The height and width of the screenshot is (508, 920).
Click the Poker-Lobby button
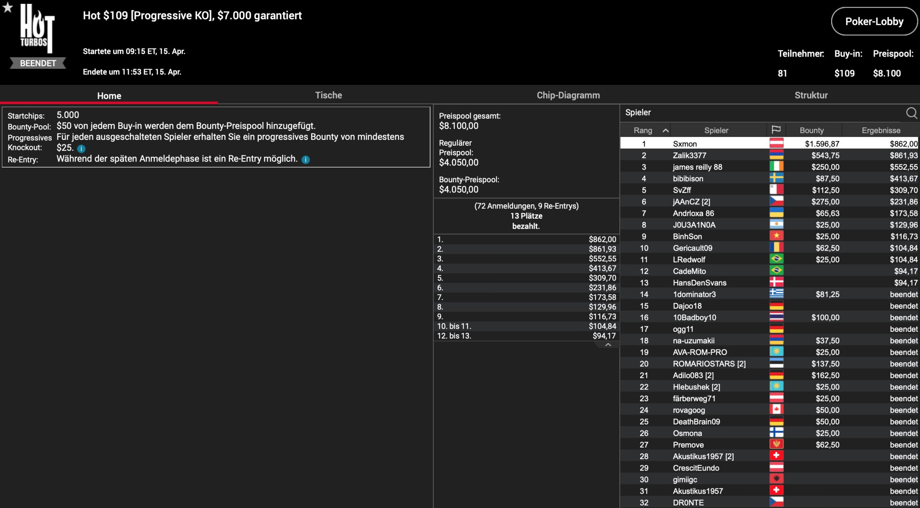[874, 22]
